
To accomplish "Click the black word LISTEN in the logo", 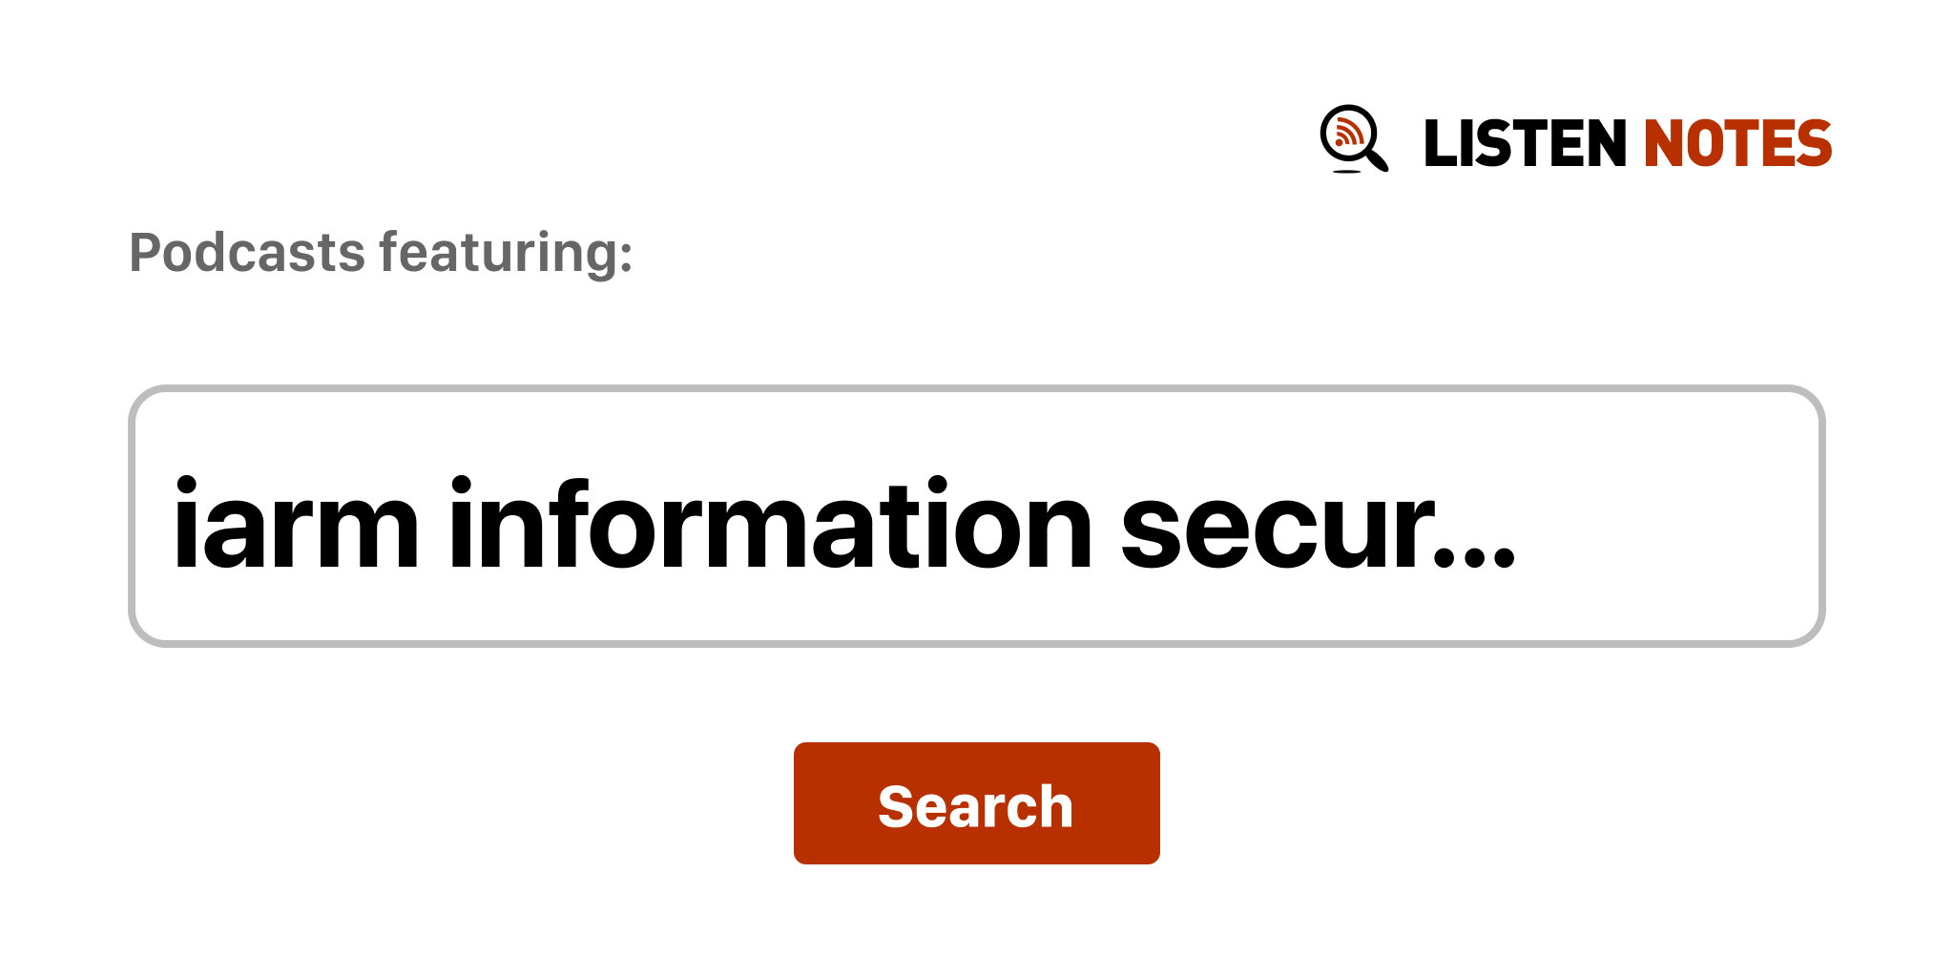I will coord(1524,144).
